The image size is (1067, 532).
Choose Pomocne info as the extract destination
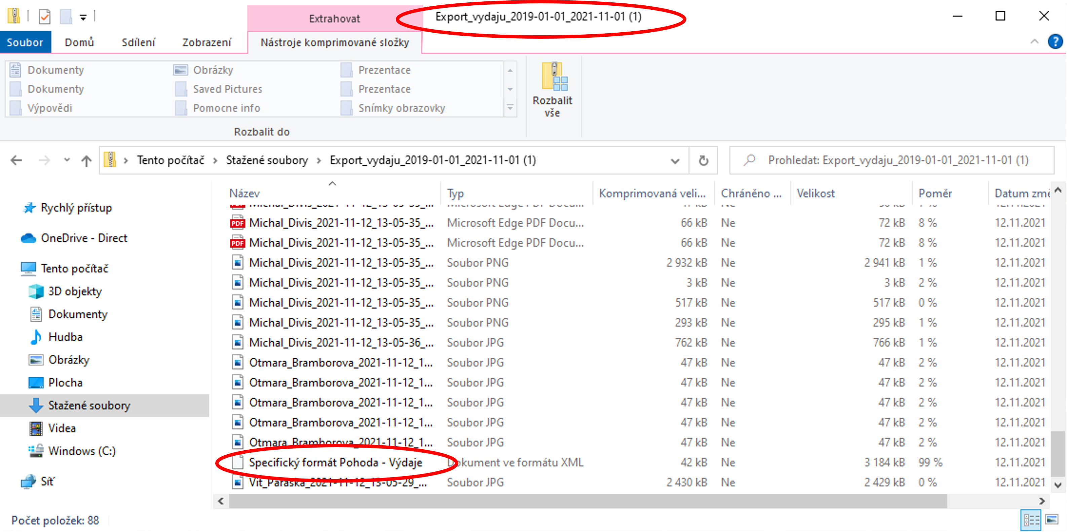(218, 108)
